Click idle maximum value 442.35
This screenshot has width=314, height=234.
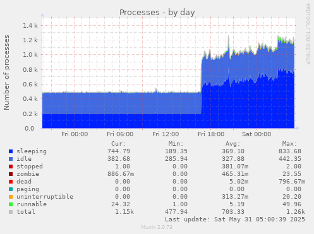tap(290, 159)
